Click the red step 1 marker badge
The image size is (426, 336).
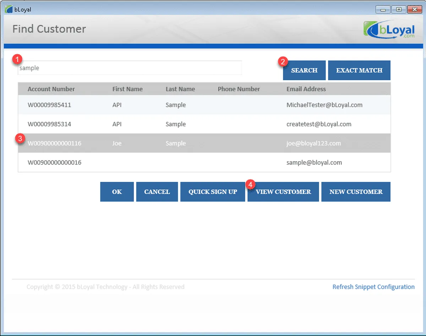pos(17,59)
